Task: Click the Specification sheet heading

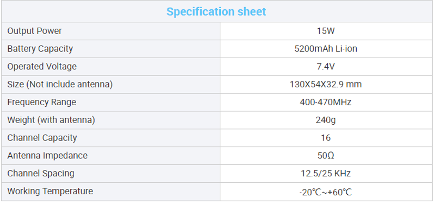Action: (x=216, y=11)
